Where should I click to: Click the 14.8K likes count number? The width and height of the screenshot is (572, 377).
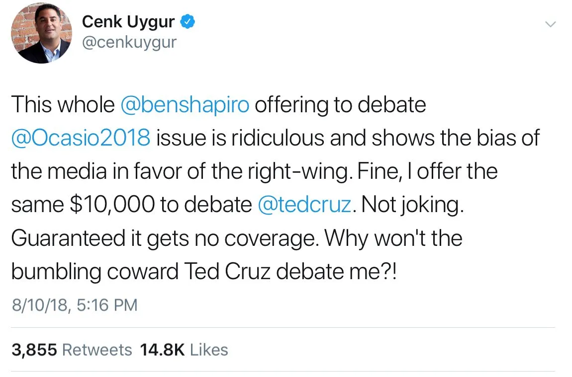coord(162,350)
